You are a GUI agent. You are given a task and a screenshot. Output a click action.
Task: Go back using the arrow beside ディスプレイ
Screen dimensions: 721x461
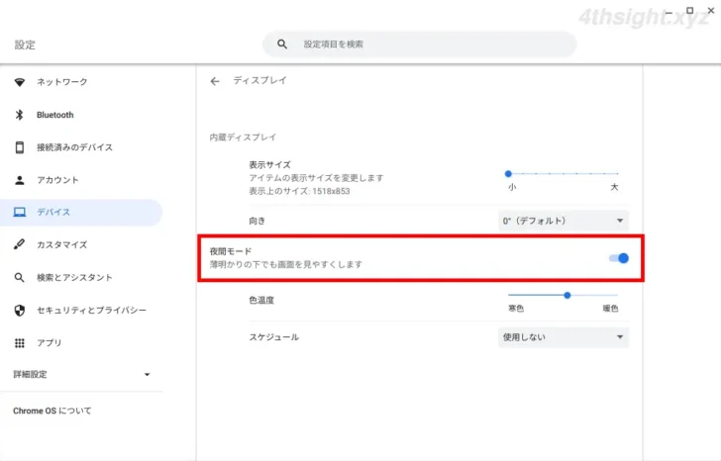(215, 81)
